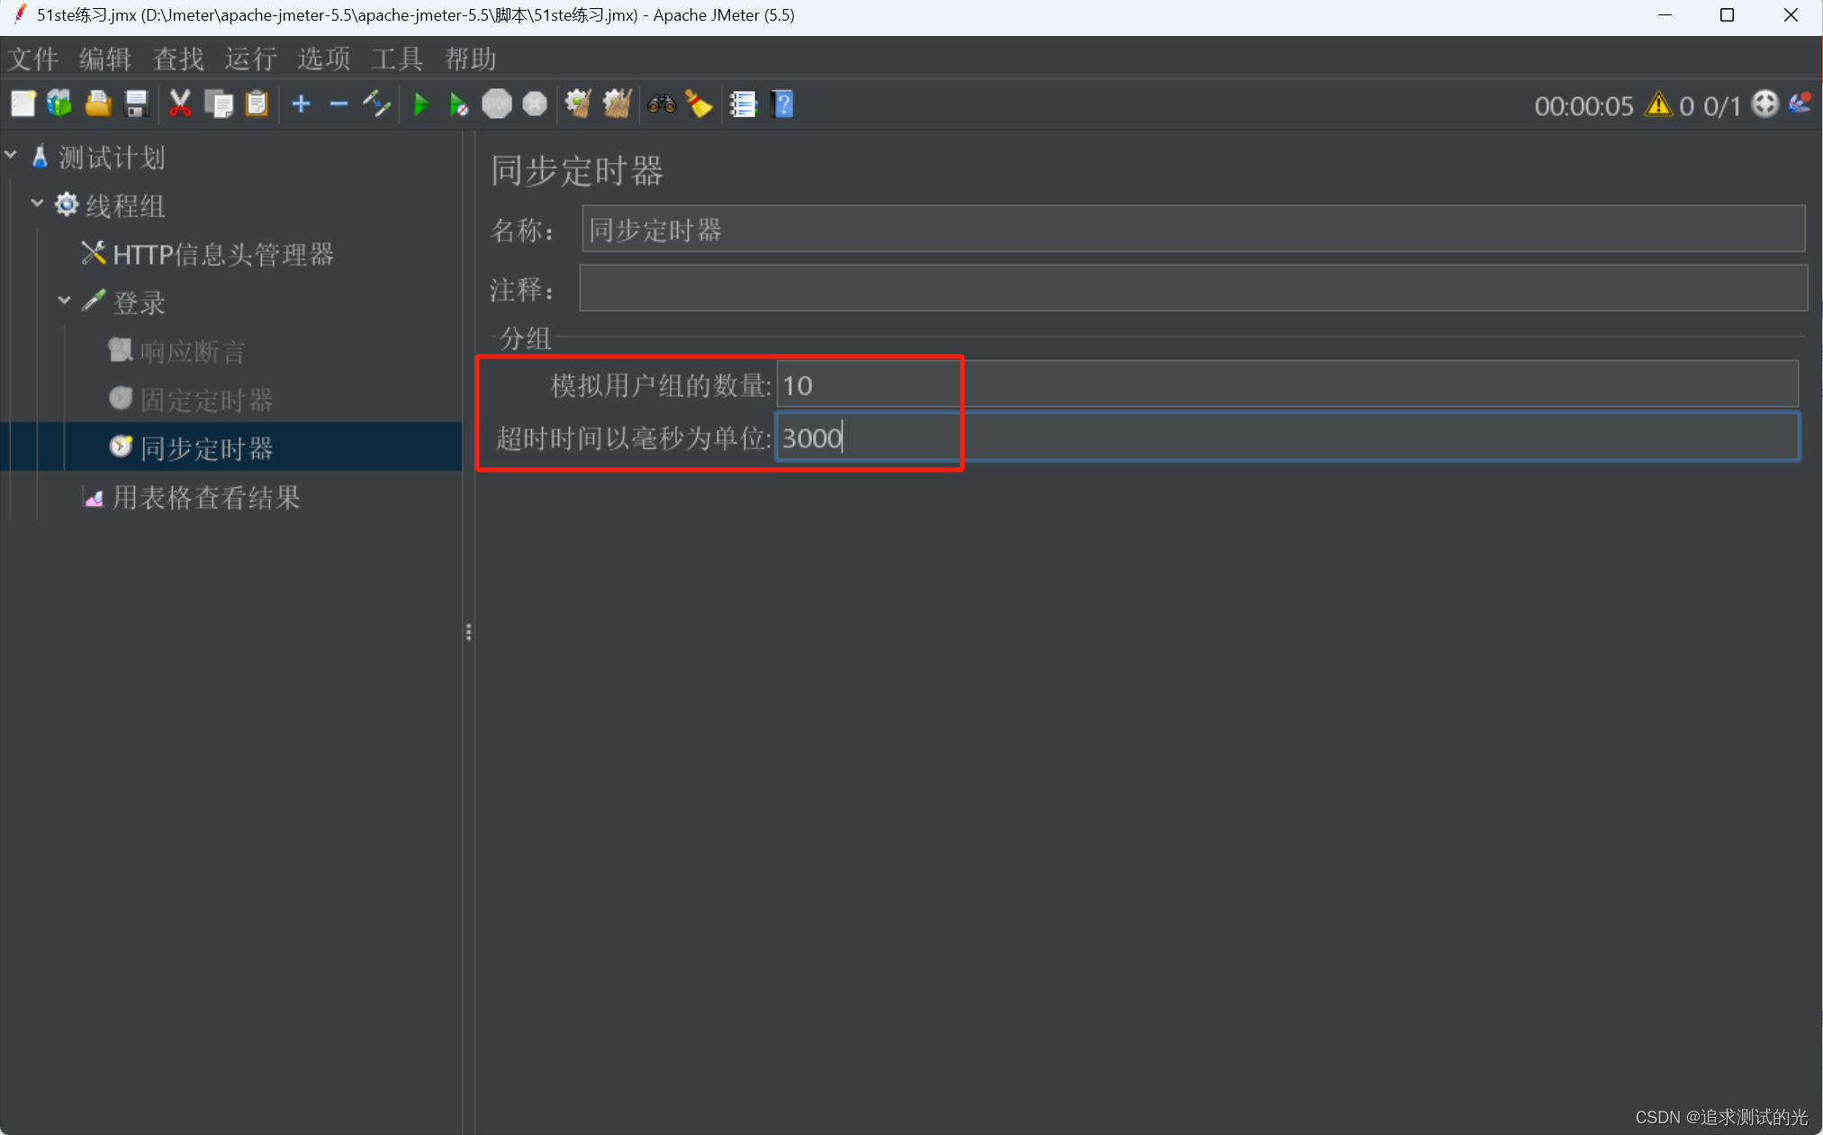Open the 运行 menu
This screenshot has width=1823, height=1135.
coord(251,59)
